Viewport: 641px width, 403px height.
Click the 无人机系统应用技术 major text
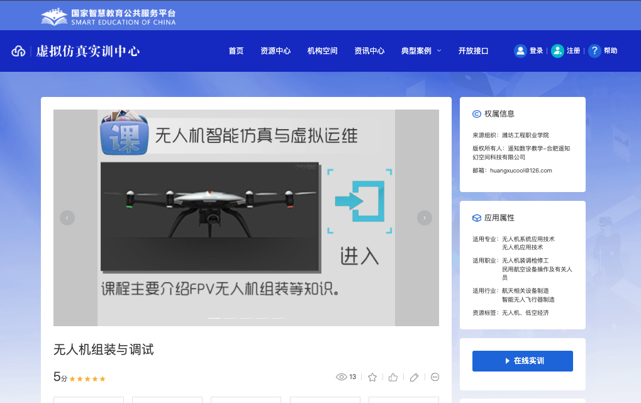[528, 239]
